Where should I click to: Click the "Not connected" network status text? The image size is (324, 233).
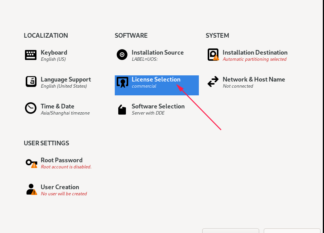[238, 86]
